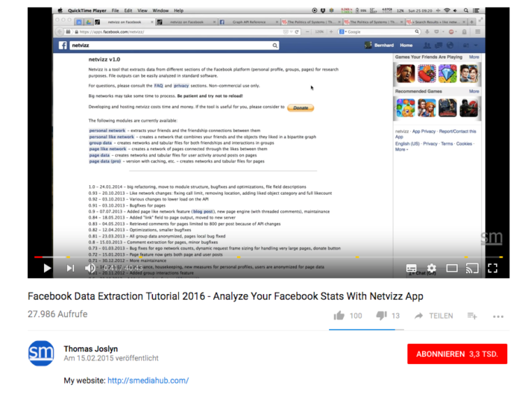Like the video with thumbs up
The height and width of the screenshot is (394, 522).
pos(339,316)
